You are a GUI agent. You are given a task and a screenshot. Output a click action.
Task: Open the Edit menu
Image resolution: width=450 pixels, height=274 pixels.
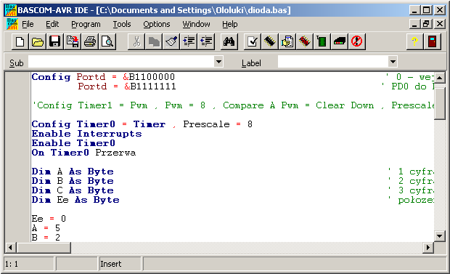click(52, 25)
